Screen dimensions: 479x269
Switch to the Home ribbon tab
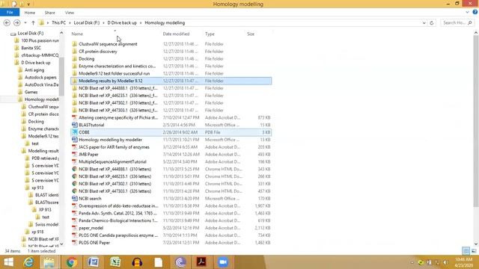pos(30,13)
